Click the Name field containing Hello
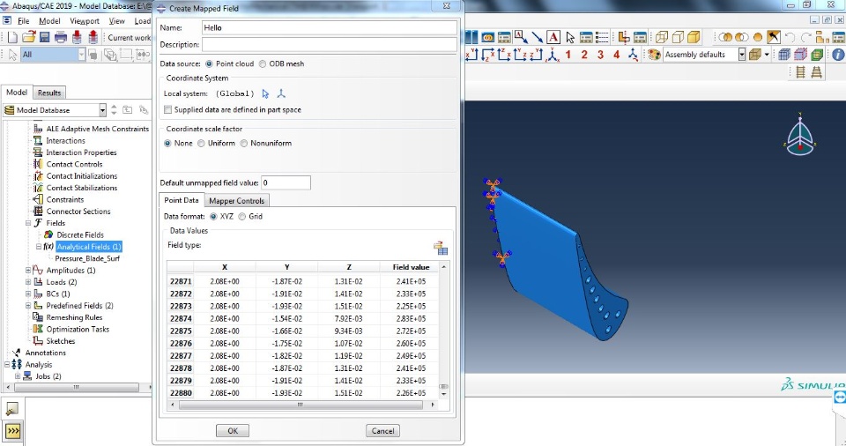 point(330,28)
